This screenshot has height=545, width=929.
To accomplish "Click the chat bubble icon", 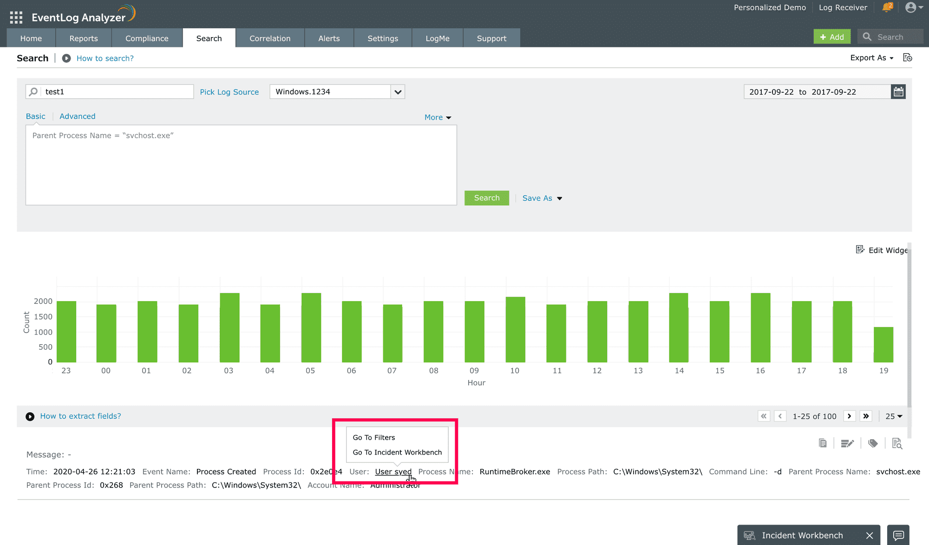I will click(x=898, y=535).
